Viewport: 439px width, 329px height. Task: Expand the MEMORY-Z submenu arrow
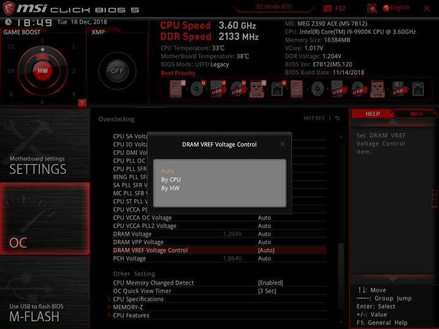pos(109,307)
